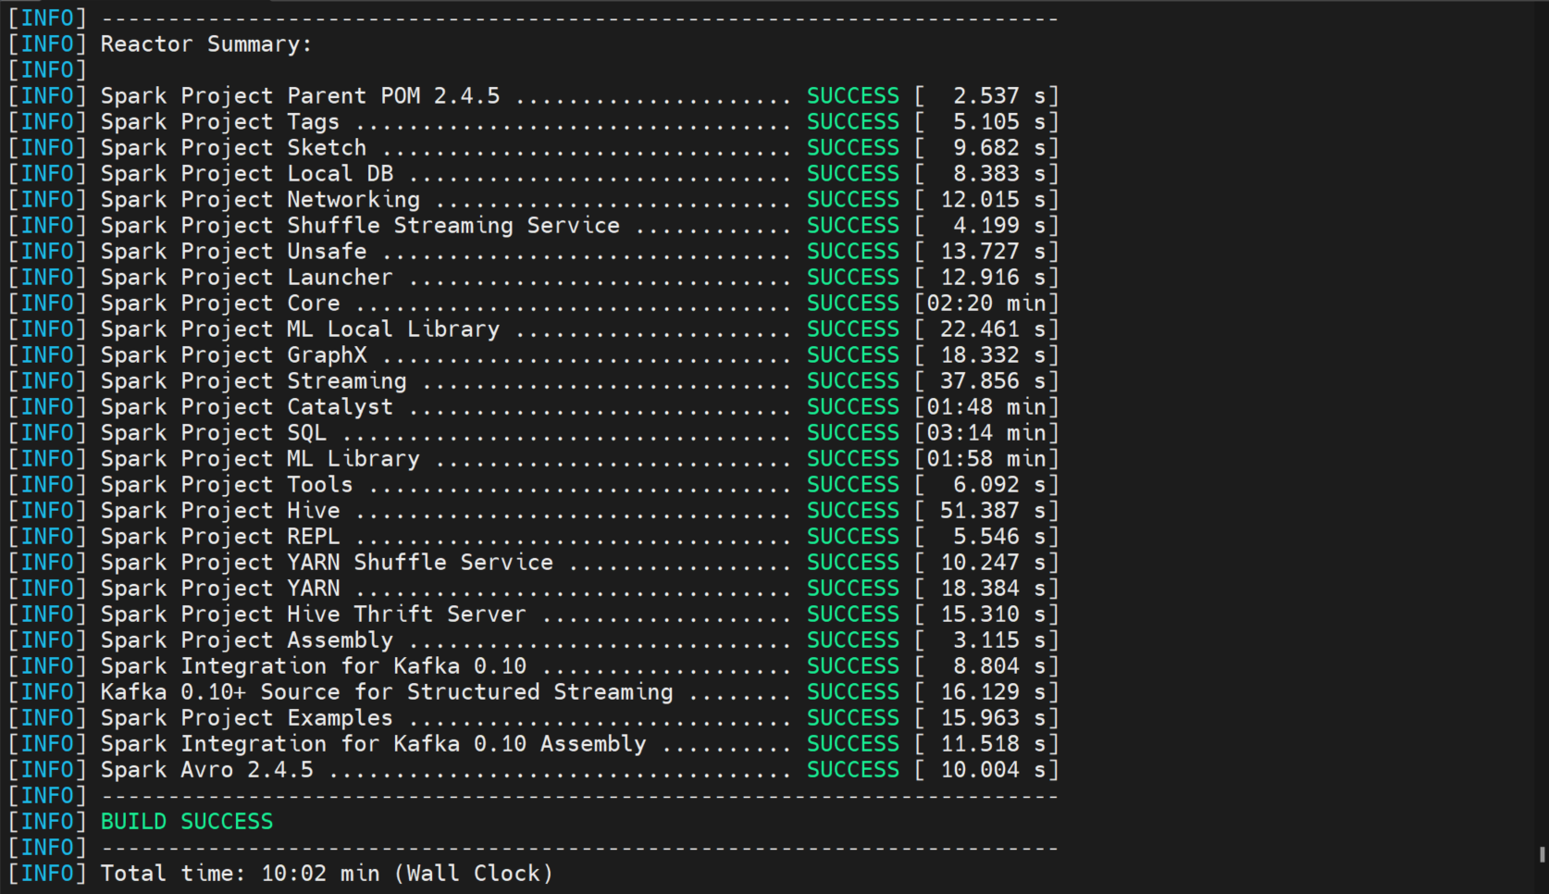Select SUCCESS status on the '11.518 s' row
Viewport: 1549px width, 894px height.
pos(853,744)
